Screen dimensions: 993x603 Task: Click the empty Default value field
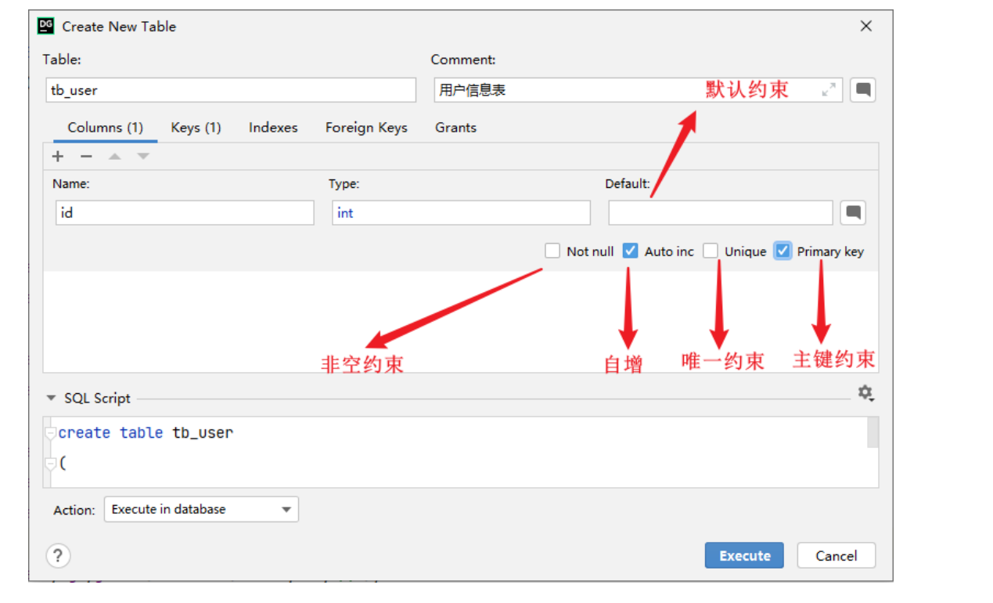click(721, 213)
